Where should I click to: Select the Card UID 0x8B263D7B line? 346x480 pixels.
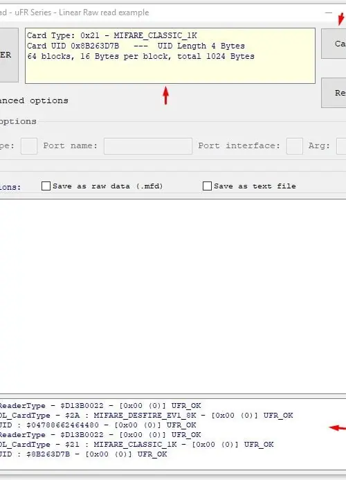click(x=136, y=46)
